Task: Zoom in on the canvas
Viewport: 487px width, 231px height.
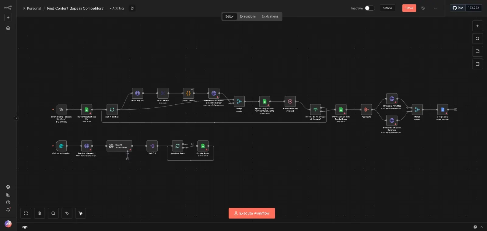Action: (40, 213)
